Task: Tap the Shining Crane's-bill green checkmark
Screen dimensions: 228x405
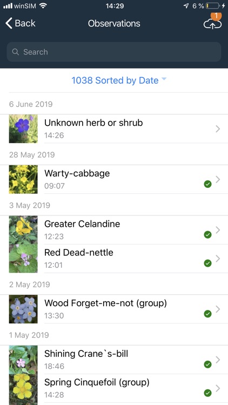Action: click(x=207, y=364)
